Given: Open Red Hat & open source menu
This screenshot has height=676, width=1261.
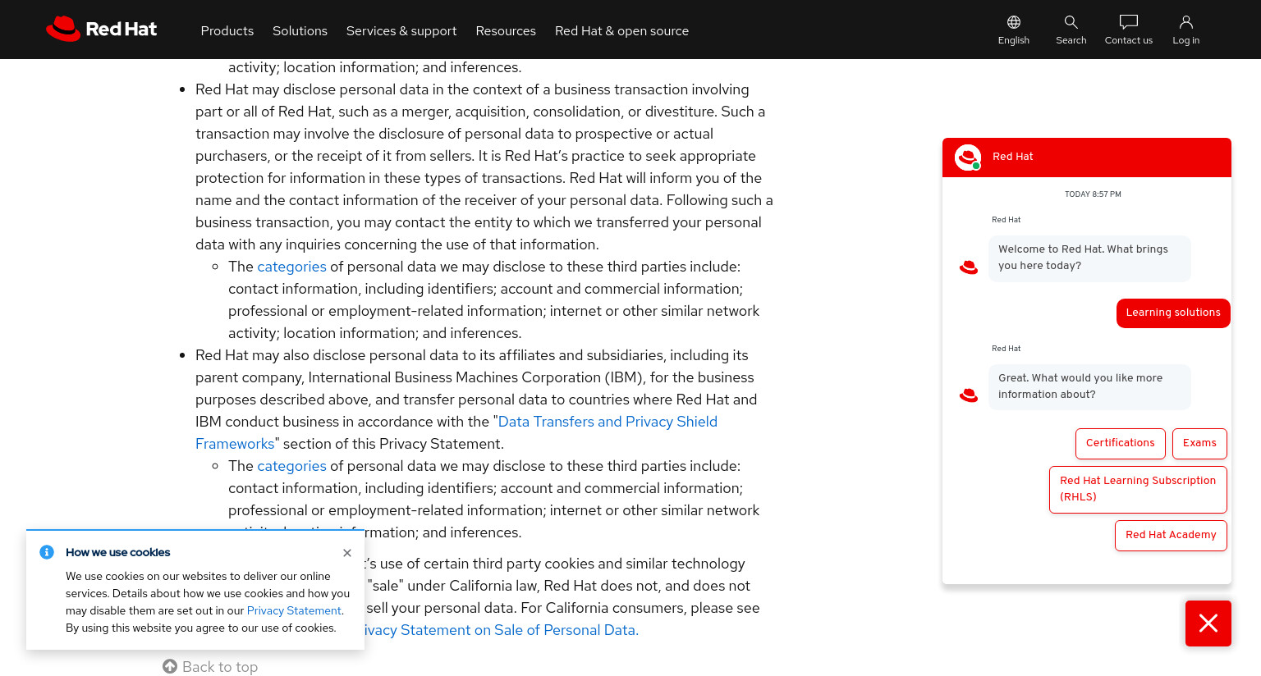Looking at the screenshot, I should (x=621, y=30).
